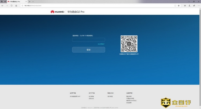Restore down the browser window
Image resolution: width=201 pixels, height=109 pixels.
[x=194, y=2]
